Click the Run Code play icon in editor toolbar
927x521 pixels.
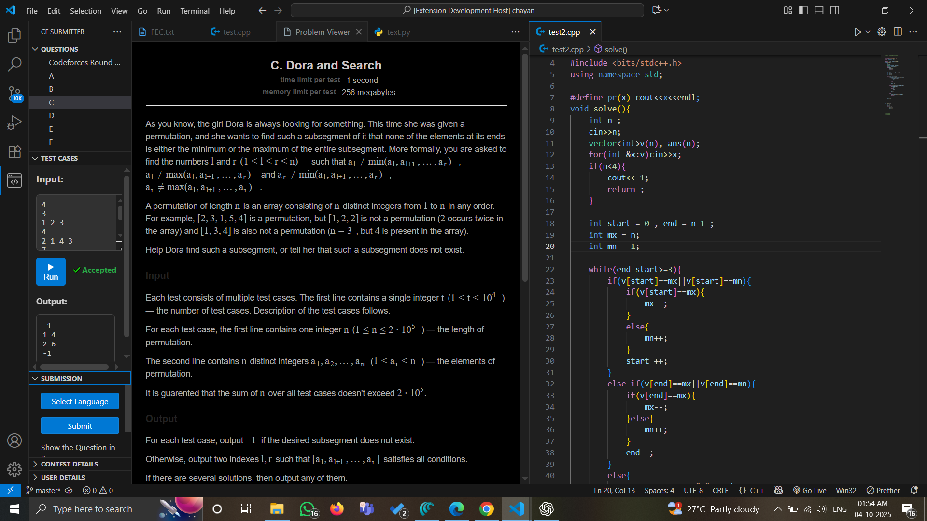(857, 32)
